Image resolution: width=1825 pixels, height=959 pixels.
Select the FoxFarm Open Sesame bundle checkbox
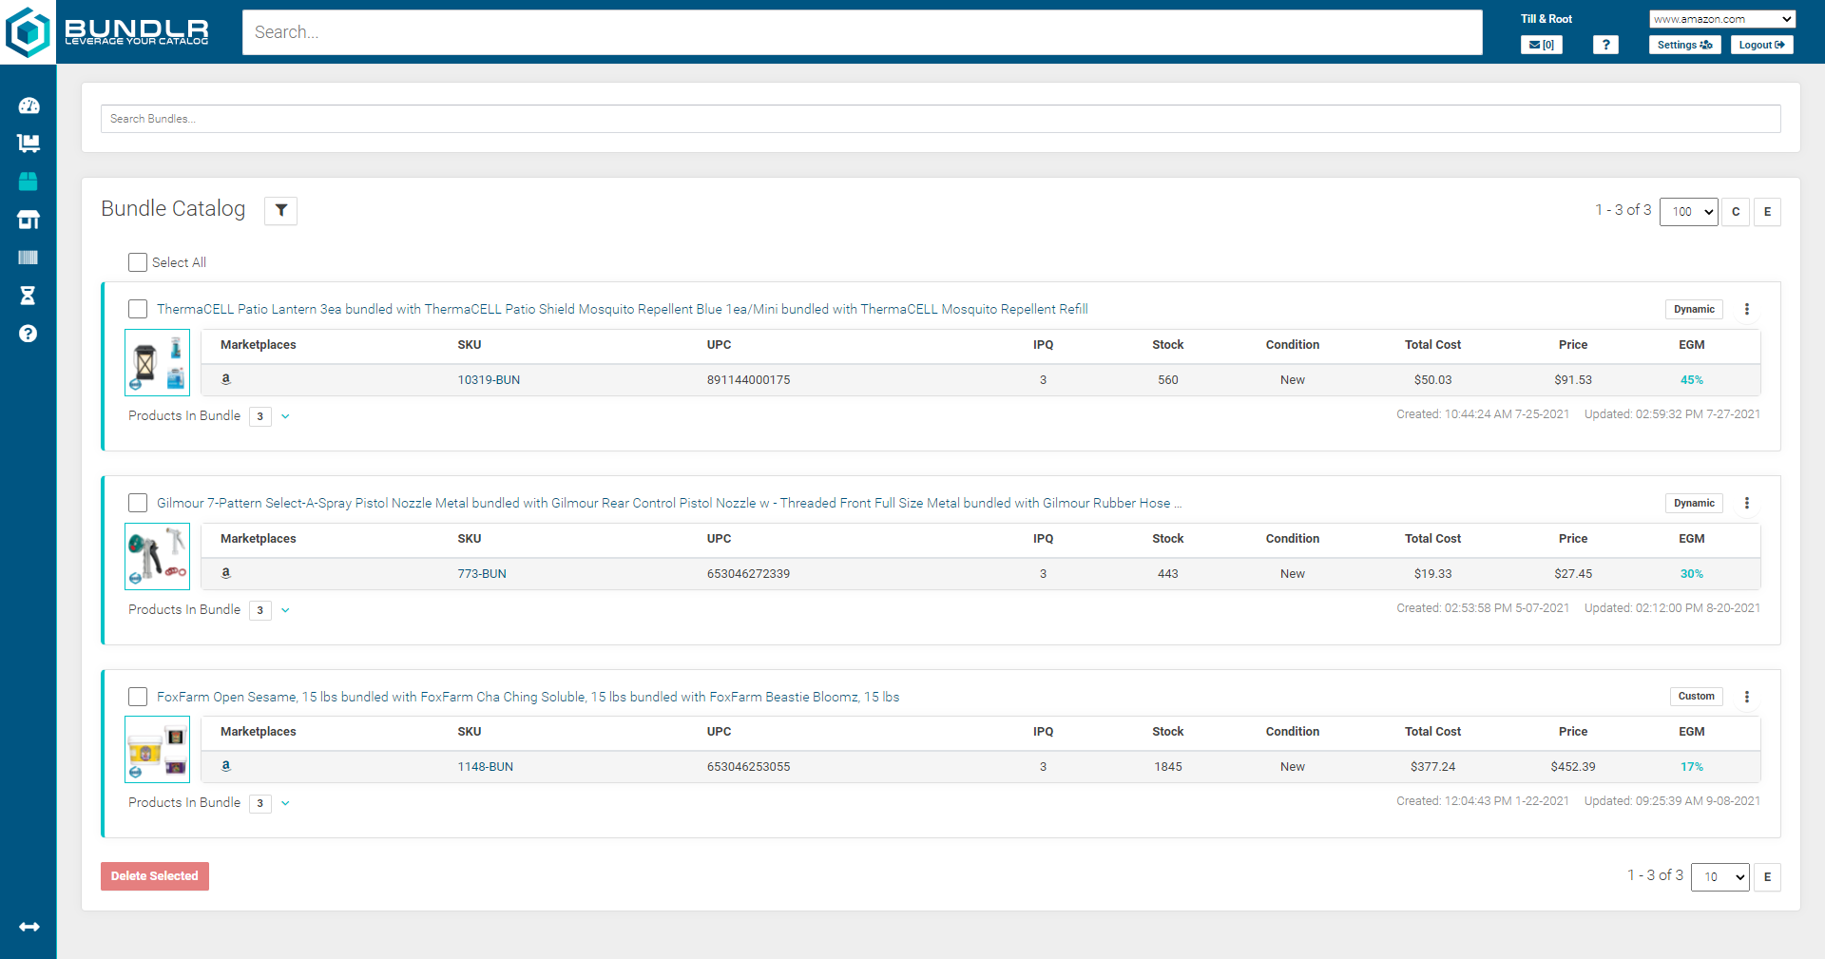(x=138, y=697)
